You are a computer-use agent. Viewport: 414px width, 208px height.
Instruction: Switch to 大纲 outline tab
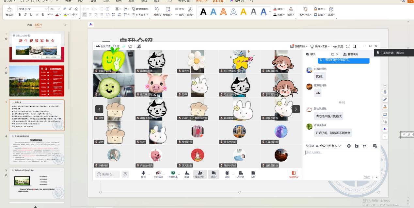tap(30, 25)
